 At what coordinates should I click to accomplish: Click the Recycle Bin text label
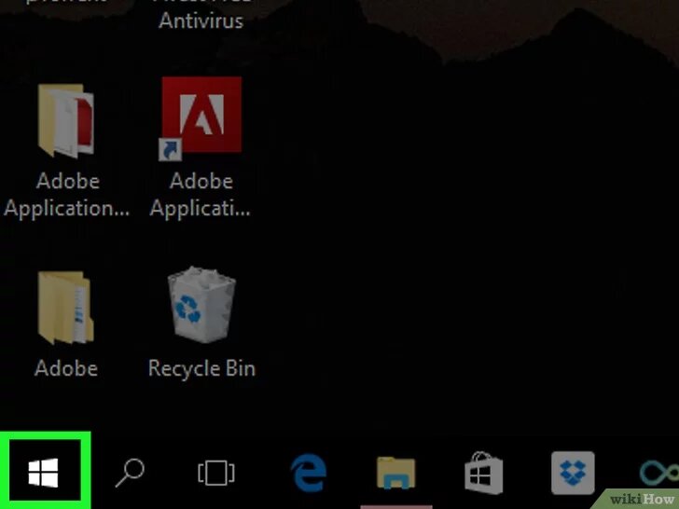point(201,369)
